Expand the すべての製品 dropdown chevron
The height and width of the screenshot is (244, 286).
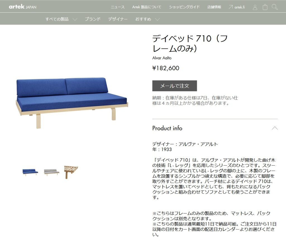click(75, 19)
